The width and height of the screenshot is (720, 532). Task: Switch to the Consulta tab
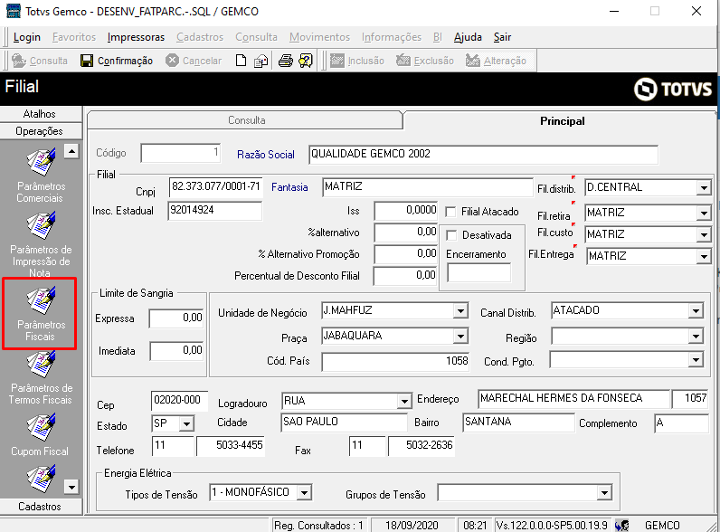pyautogui.click(x=246, y=120)
